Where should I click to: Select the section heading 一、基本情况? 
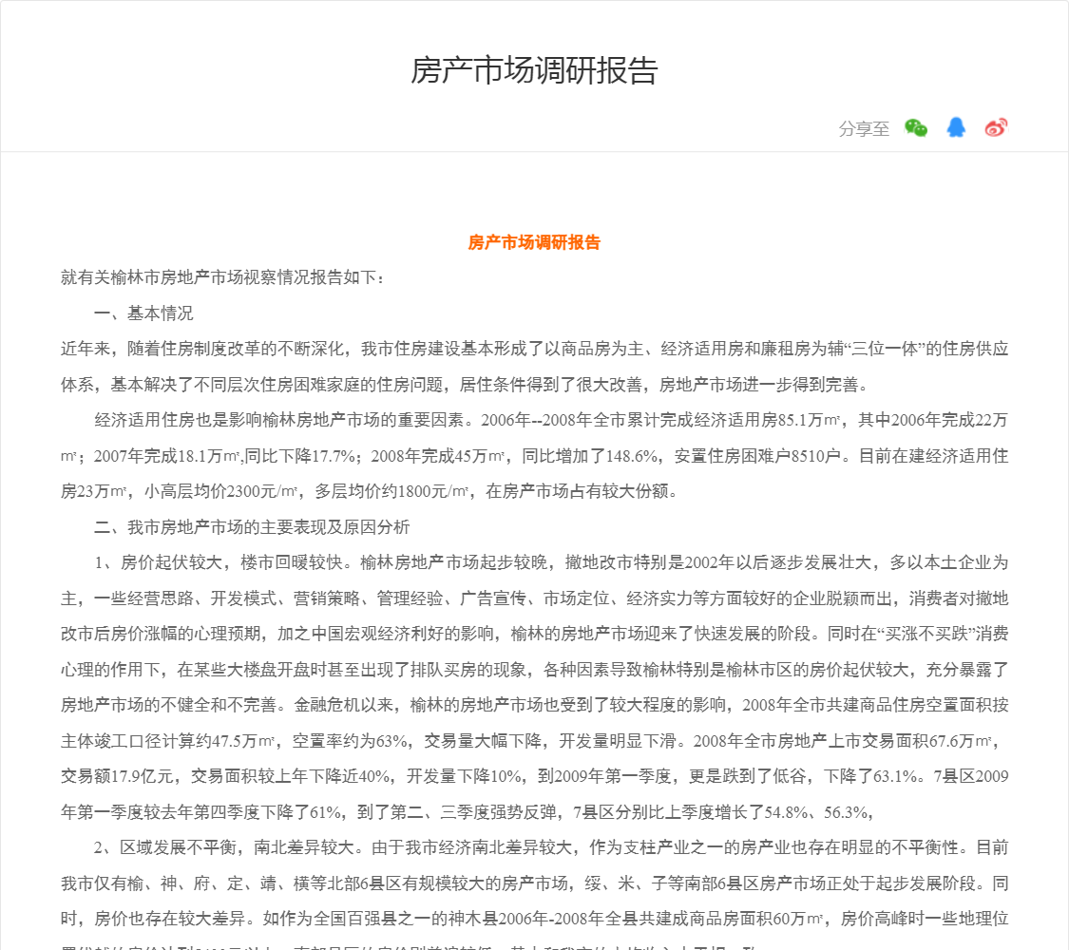click(x=143, y=313)
